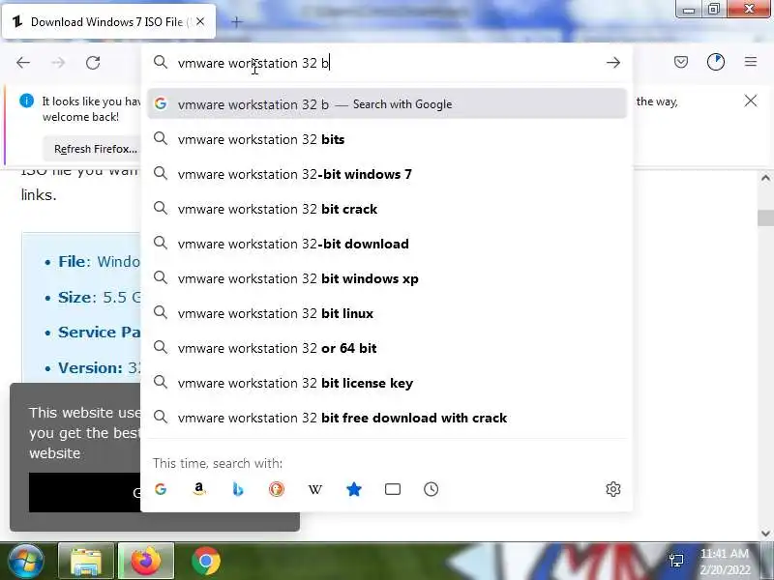The width and height of the screenshot is (774, 580).
Task: Click the page scrollbar down arrow
Action: click(x=765, y=534)
